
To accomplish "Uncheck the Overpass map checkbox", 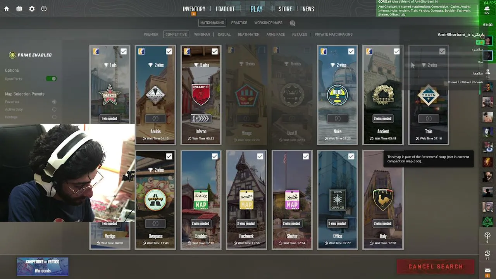I will coord(169,157).
